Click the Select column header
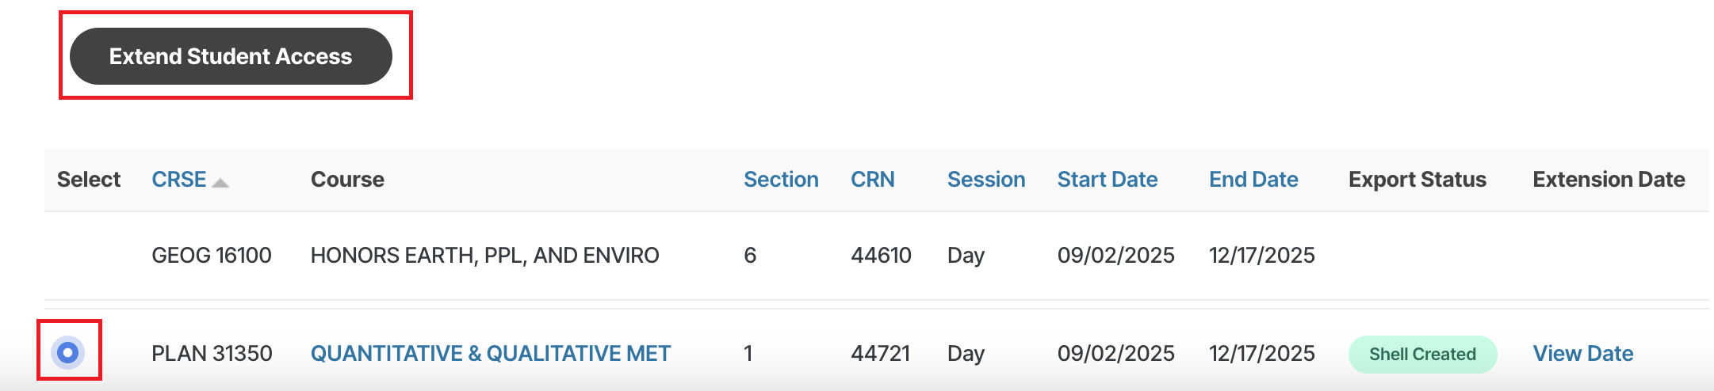 [89, 180]
